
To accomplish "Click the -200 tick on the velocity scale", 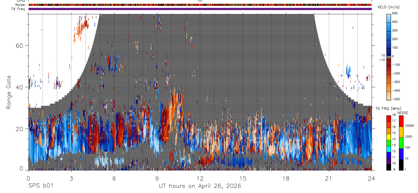I will pos(396,74).
